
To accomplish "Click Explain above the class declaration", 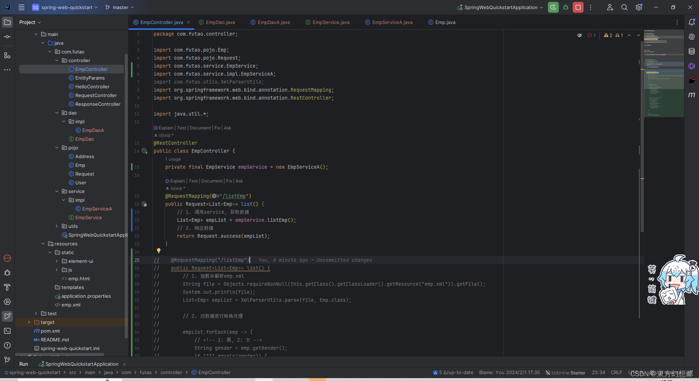I will pyautogui.click(x=166, y=128).
